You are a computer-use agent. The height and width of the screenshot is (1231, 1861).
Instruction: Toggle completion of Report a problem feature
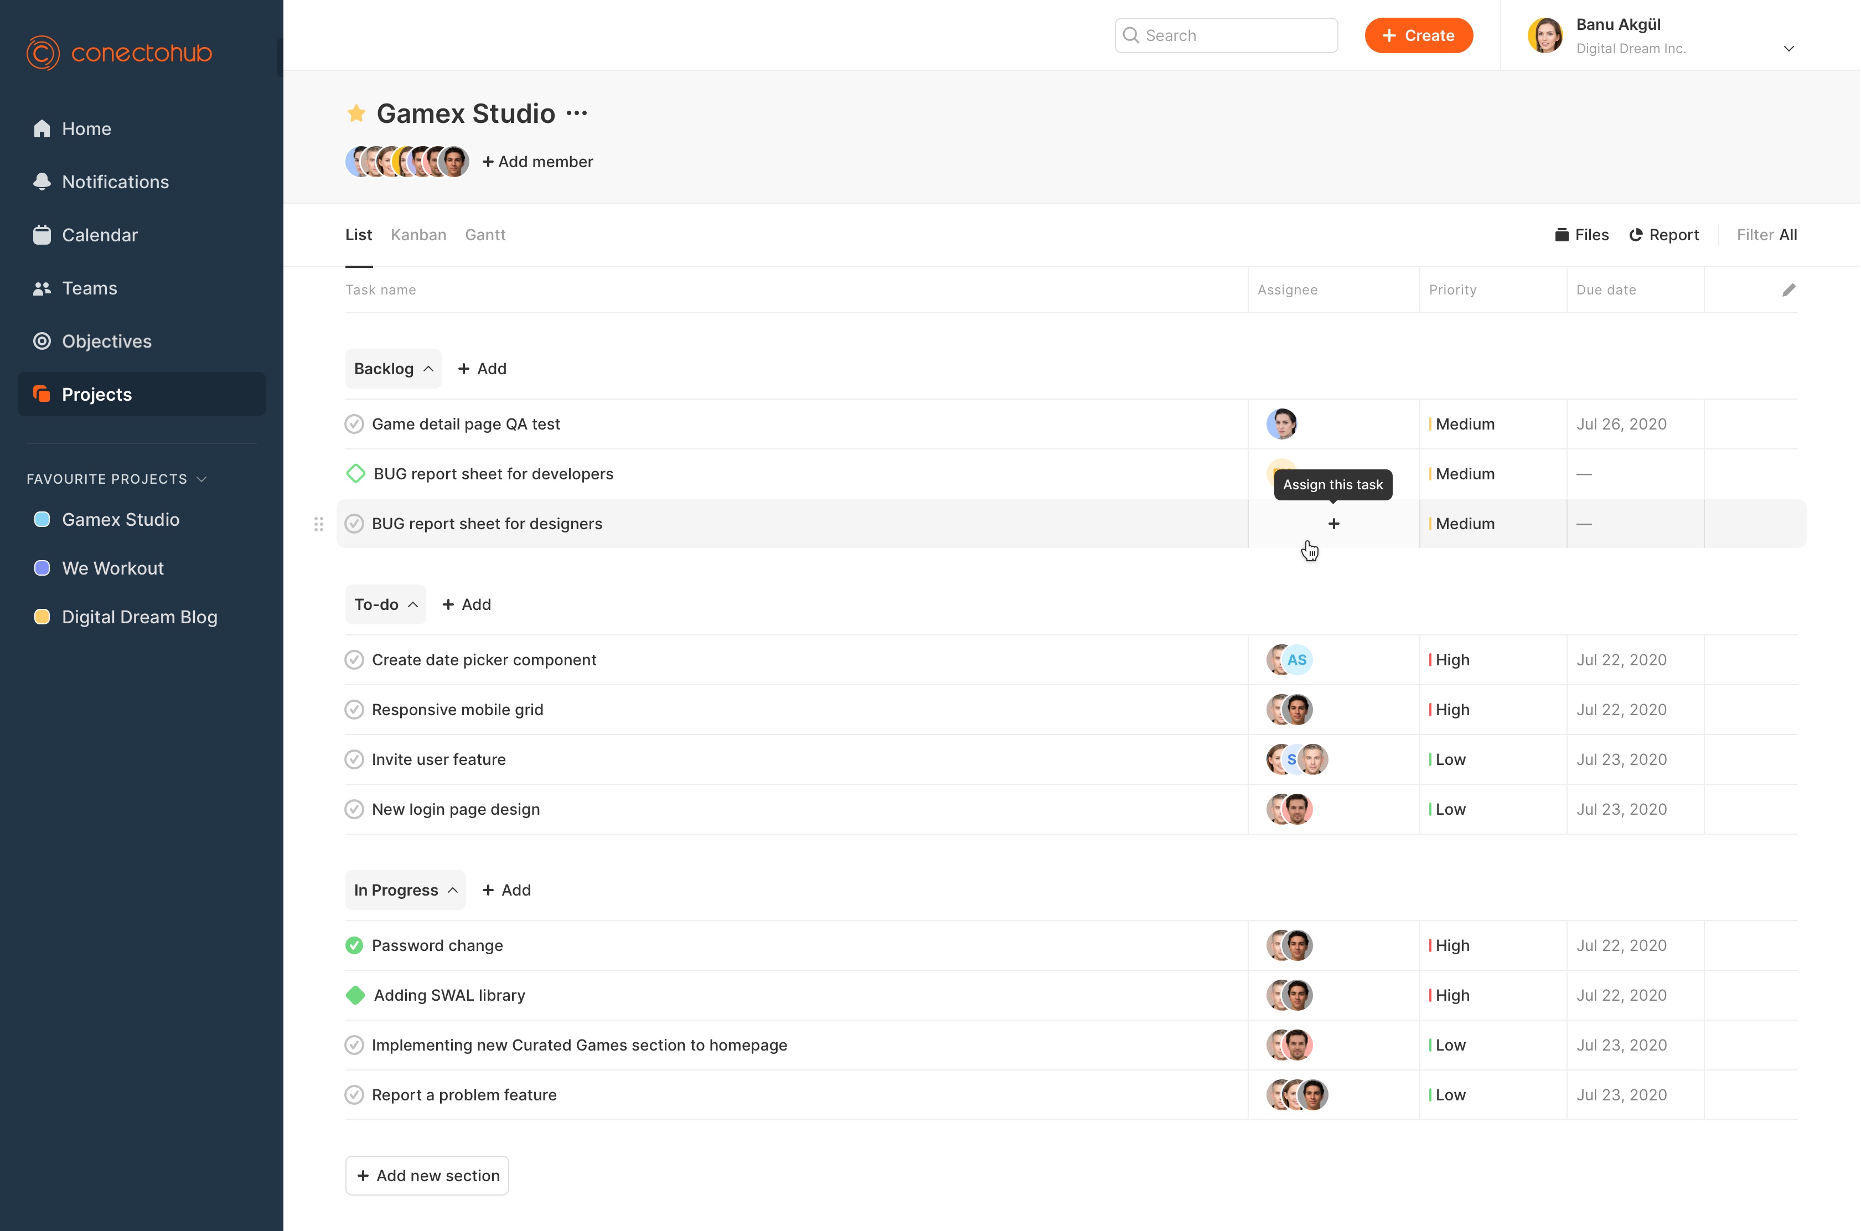355,1094
